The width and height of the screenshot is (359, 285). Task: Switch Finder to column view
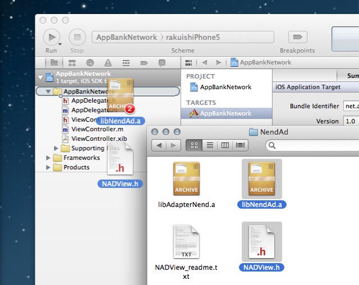[225, 145]
